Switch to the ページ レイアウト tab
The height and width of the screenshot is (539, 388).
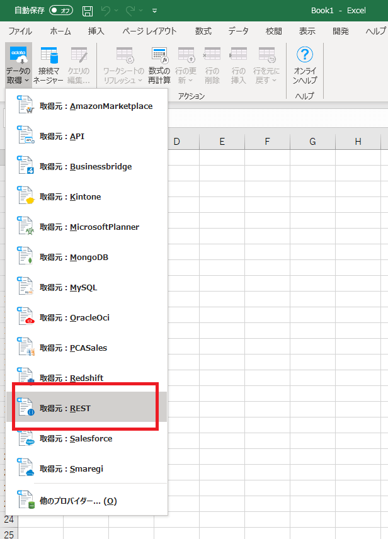click(x=149, y=31)
